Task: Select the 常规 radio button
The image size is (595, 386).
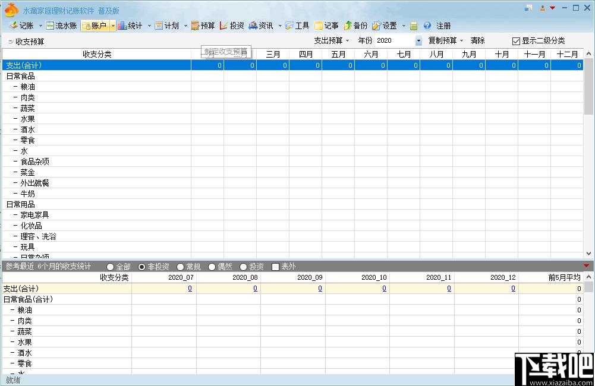Action: coord(180,267)
